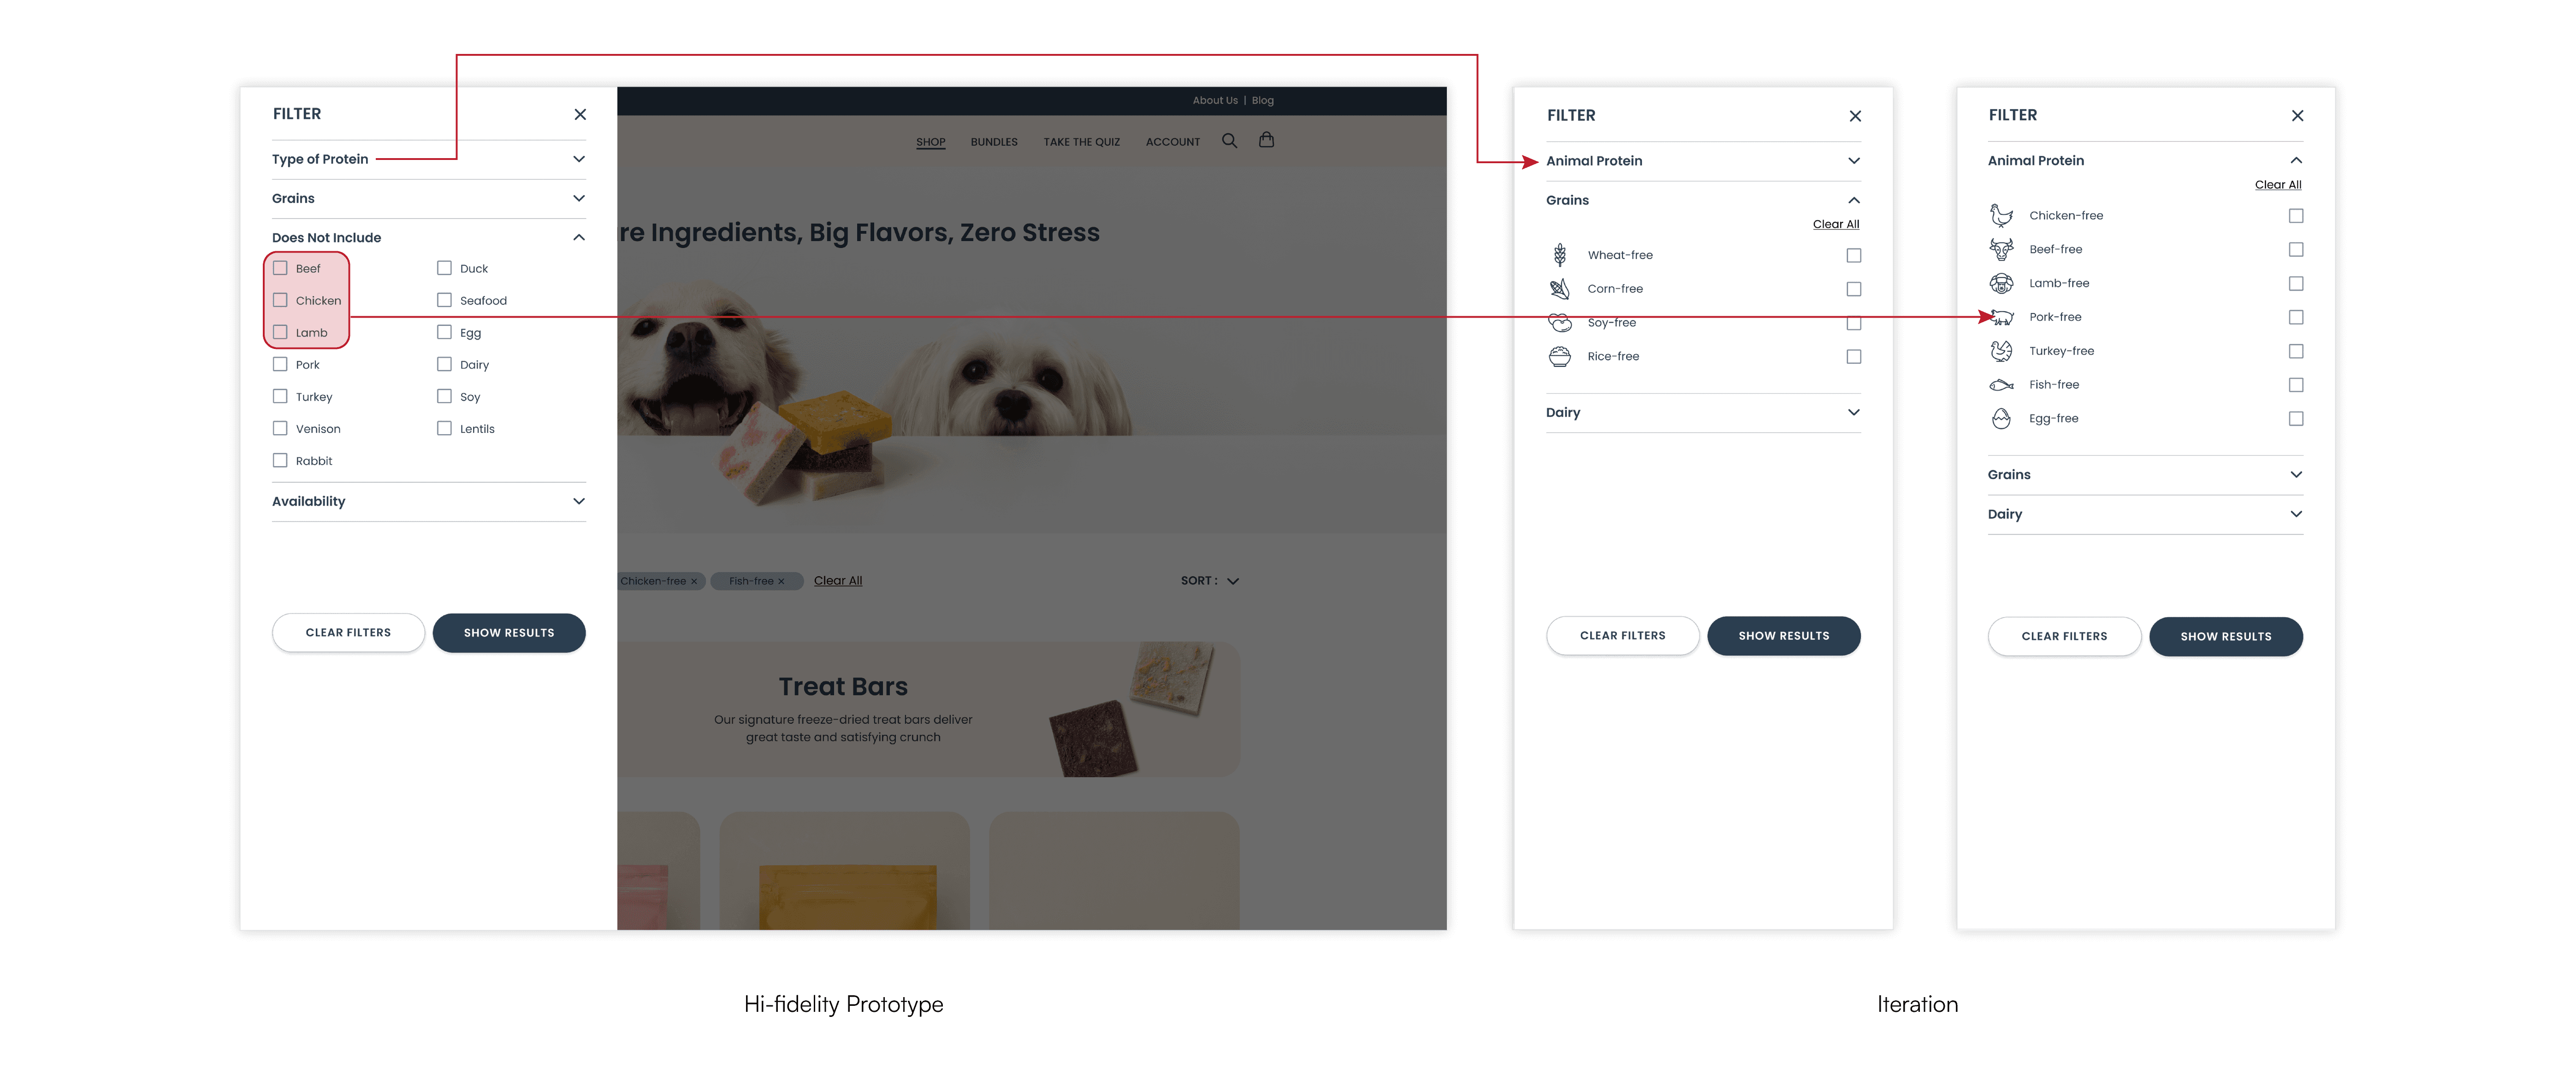Open the shopping bag icon
2576x1081 pixels.
click(1266, 140)
